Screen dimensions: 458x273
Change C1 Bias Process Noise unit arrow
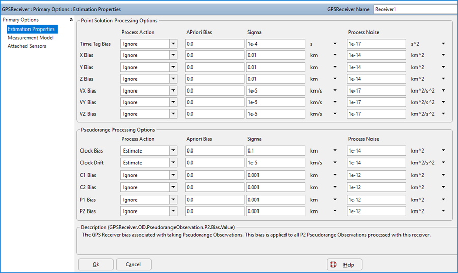443,175
